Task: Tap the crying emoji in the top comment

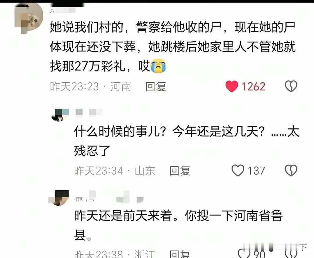Action: [158, 66]
